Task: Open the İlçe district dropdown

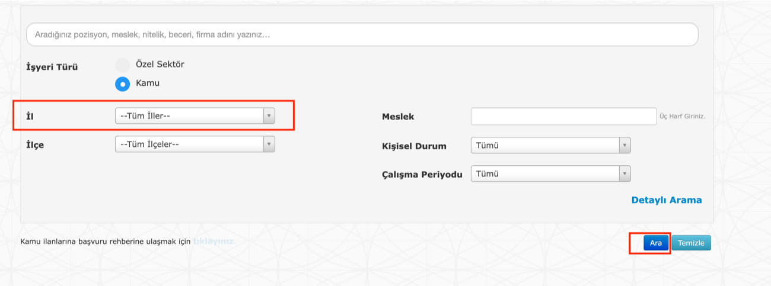Action: click(195, 144)
